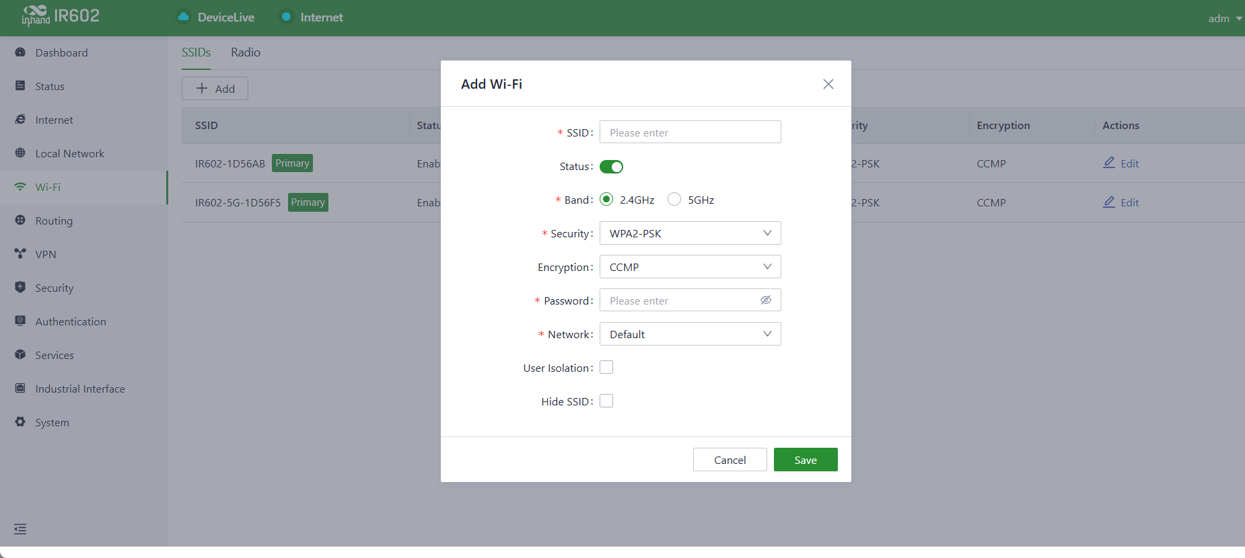Click the Dashboard sidebar icon

pyautogui.click(x=20, y=52)
